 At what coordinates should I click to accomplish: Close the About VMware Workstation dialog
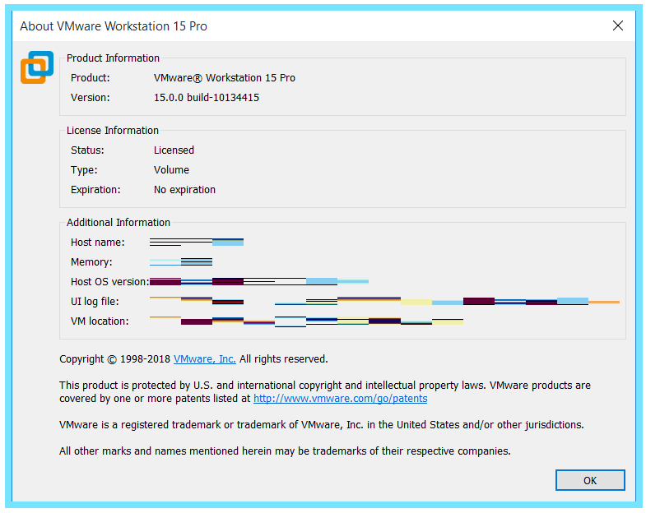(x=617, y=25)
